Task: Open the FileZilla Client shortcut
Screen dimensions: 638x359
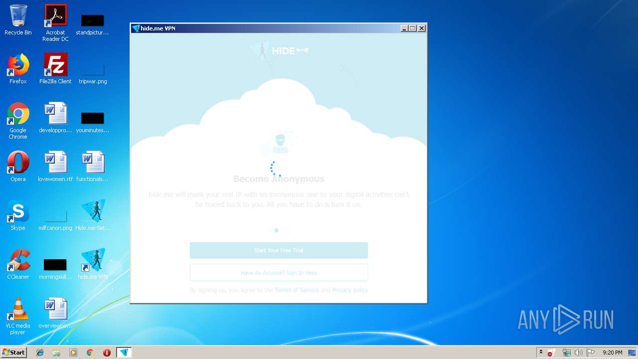Action: (55, 69)
